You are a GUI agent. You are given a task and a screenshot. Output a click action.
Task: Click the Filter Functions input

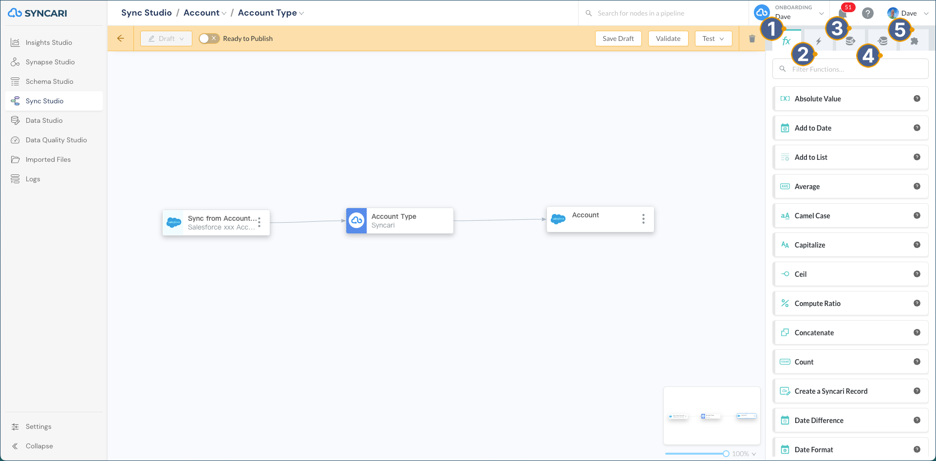[x=850, y=69]
